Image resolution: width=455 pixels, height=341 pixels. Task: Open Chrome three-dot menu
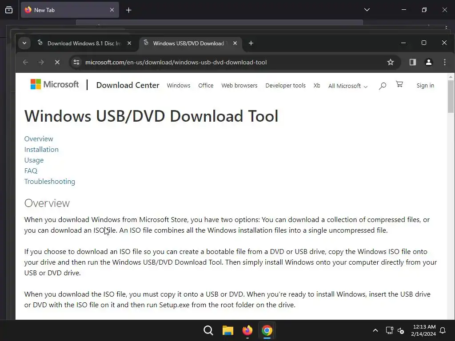pyautogui.click(x=444, y=62)
